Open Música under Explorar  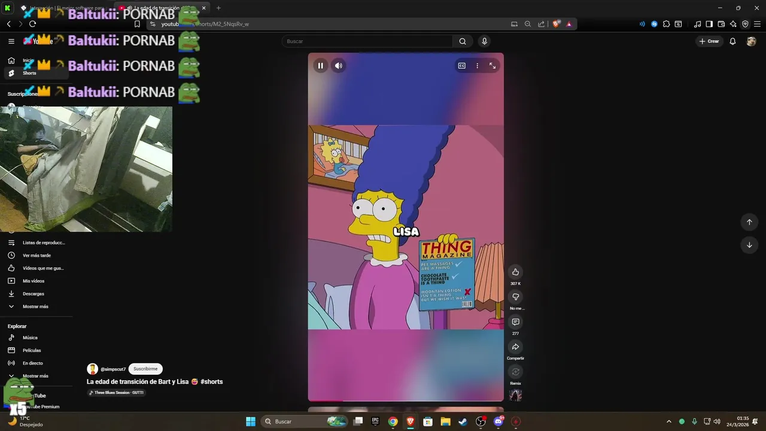[37, 338]
